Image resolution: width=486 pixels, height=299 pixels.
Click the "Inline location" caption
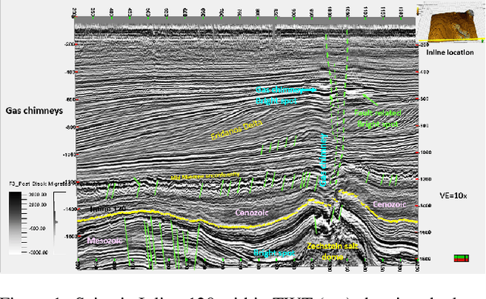pyautogui.click(x=450, y=52)
